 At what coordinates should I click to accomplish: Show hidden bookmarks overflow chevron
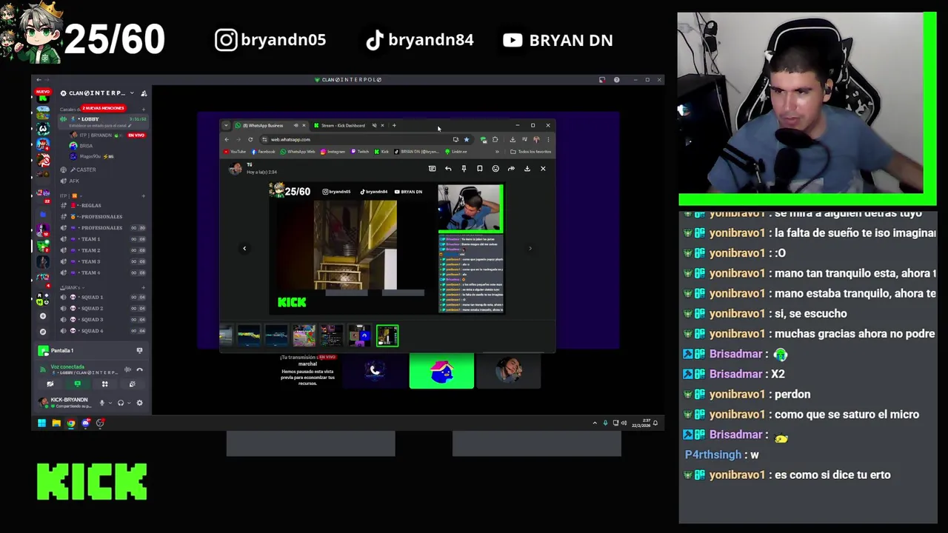[497, 152]
